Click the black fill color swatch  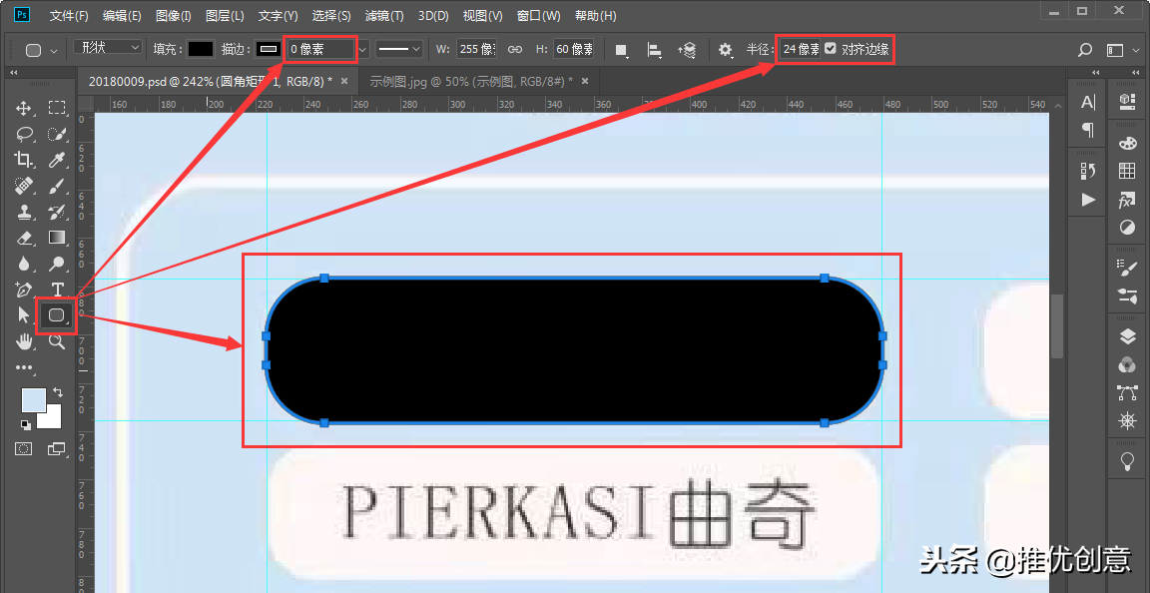tap(201, 49)
